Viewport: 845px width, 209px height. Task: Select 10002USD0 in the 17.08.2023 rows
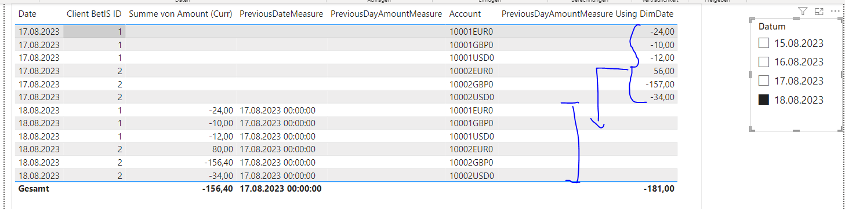click(x=472, y=97)
